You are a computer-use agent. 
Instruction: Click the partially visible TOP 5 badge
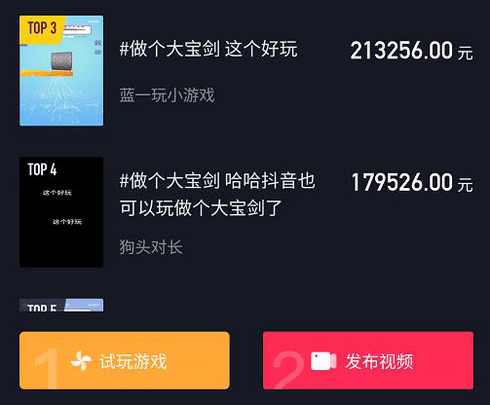(x=42, y=307)
